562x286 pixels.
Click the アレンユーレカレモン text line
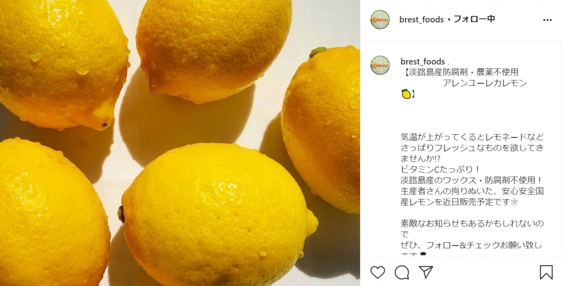485,83
